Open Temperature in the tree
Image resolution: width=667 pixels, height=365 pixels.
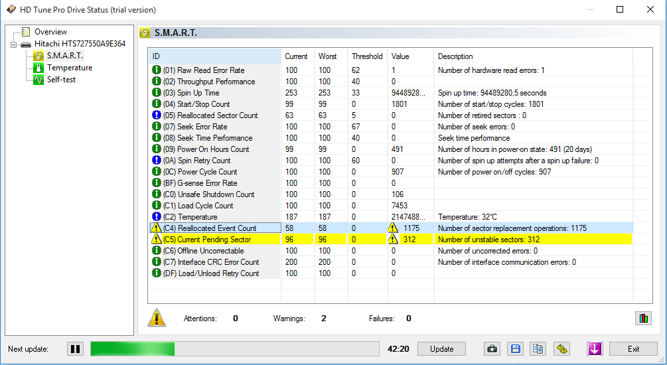(69, 68)
